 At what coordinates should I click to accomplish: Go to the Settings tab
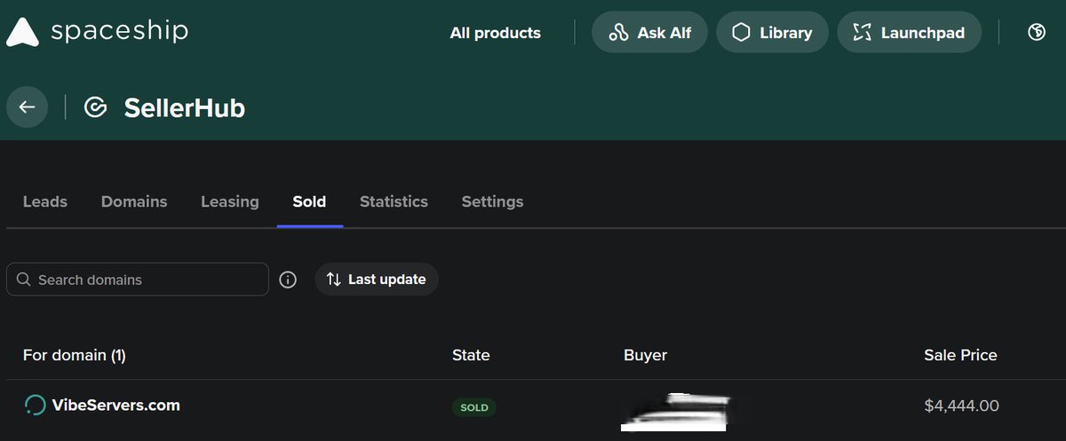pos(492,201)
